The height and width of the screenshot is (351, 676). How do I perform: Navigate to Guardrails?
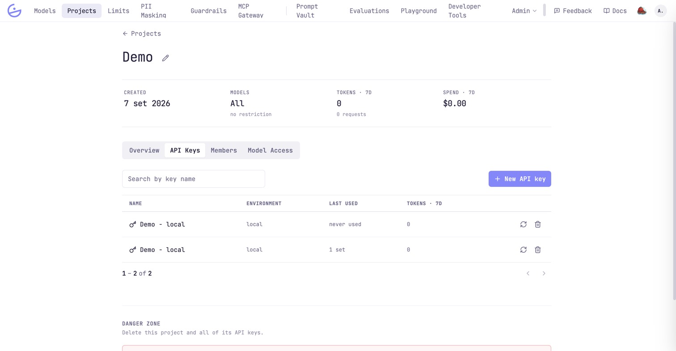pos(208,11)
